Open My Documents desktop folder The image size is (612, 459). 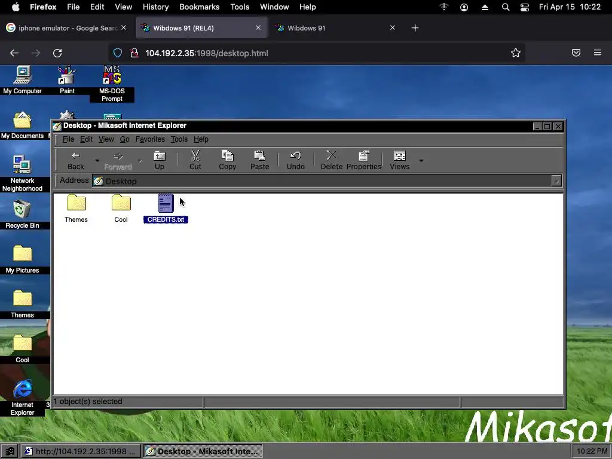click(22, 126)
